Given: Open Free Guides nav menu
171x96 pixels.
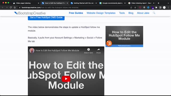Looking at the screenshot, I should [76, 13].
